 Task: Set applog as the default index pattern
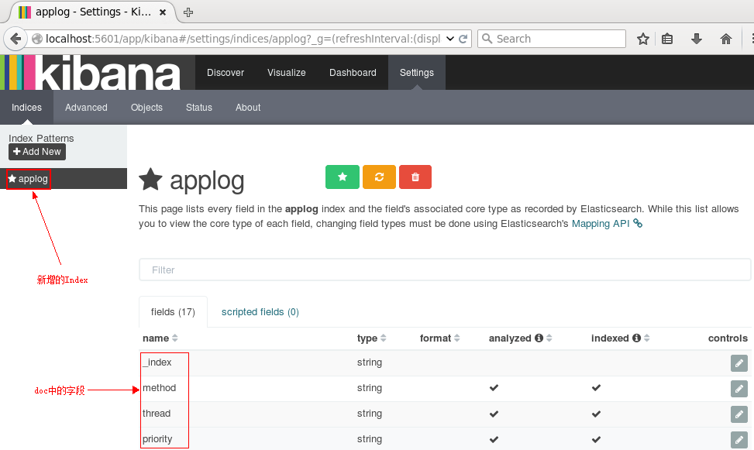tap(342, 177)
